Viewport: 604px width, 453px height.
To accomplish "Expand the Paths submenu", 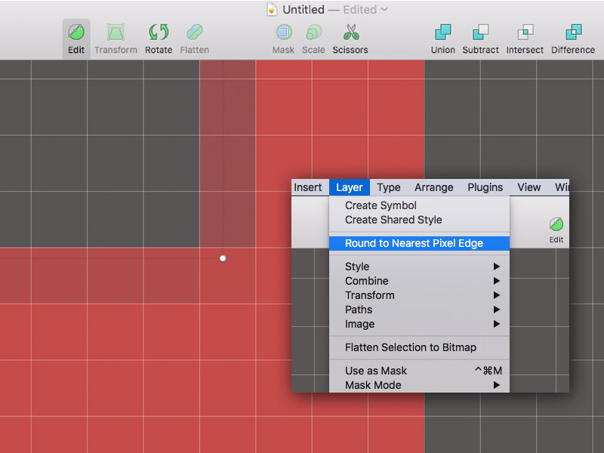I will coord(419,310).
